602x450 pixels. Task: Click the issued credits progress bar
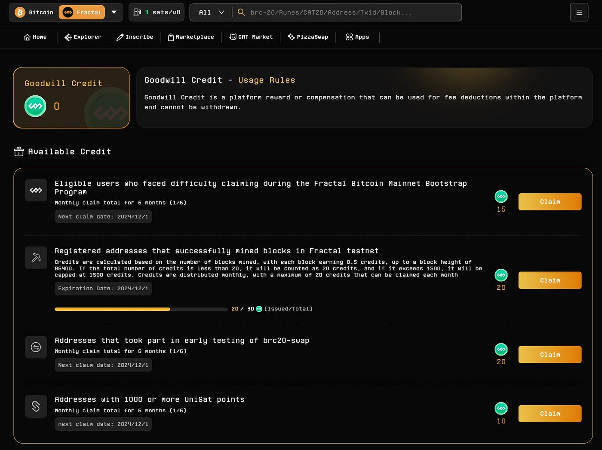tap(141, 309)
